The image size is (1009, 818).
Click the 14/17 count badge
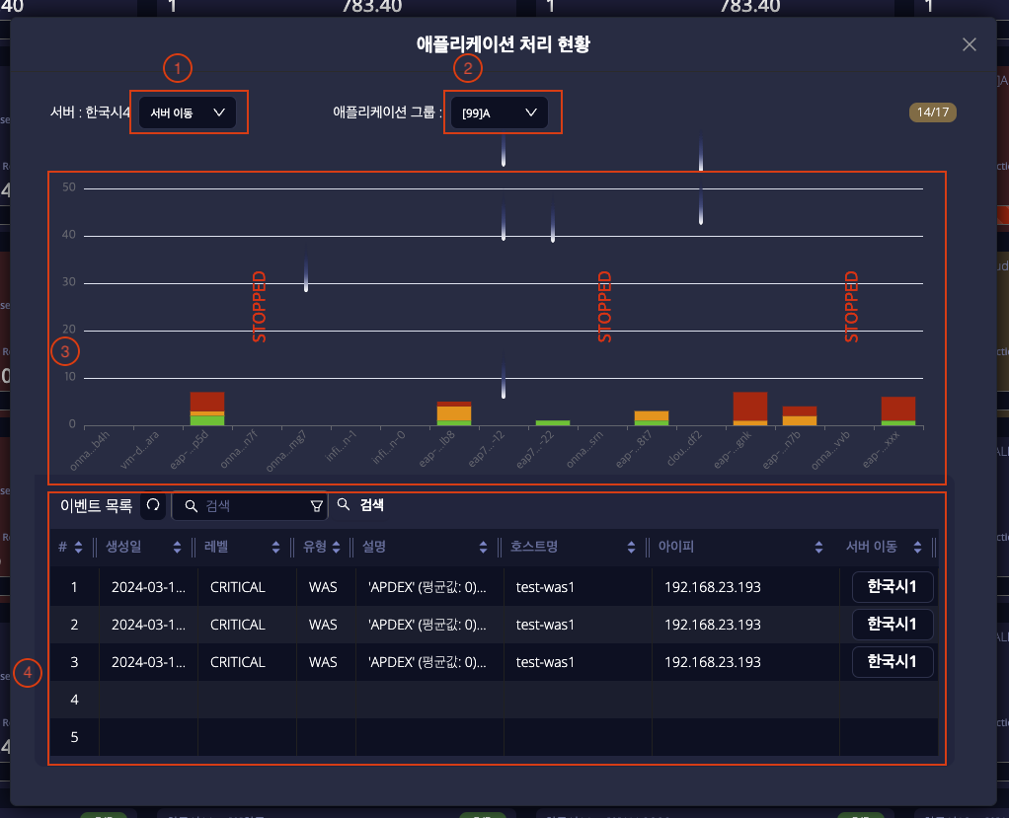point(933,112)
